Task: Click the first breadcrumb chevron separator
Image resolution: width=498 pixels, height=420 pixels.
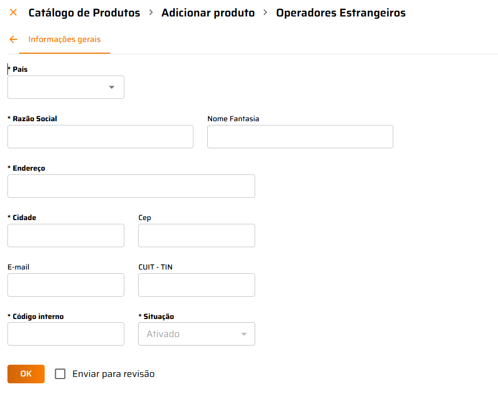Action: (151, 13)
